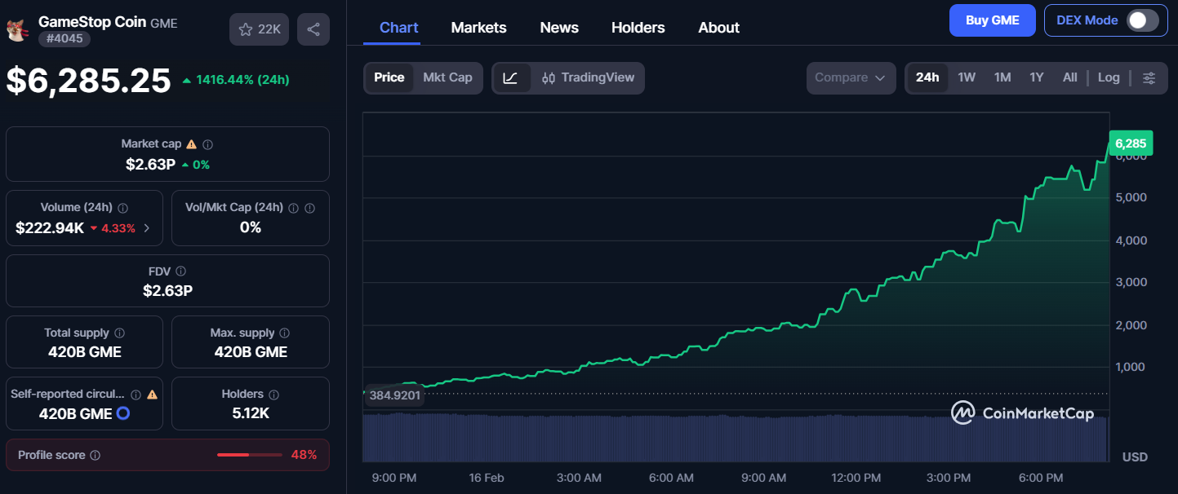Click the GME ticker symbol text
The image size is (1178, 494).
click(164, 24)
